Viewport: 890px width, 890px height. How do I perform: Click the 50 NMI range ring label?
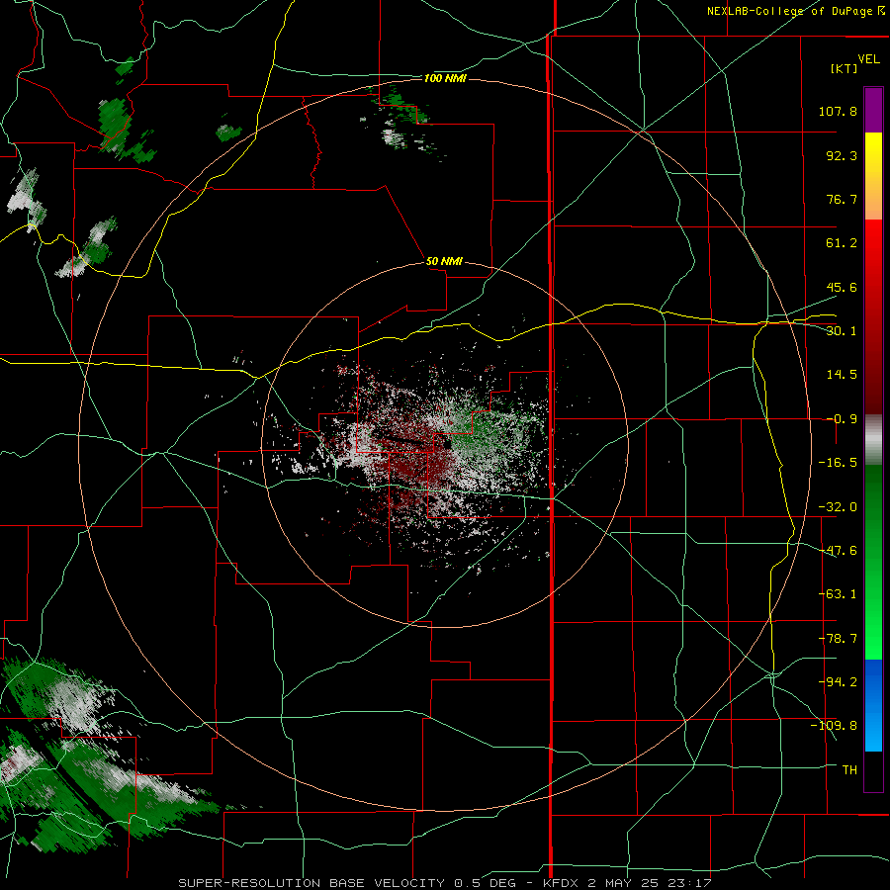444,261
